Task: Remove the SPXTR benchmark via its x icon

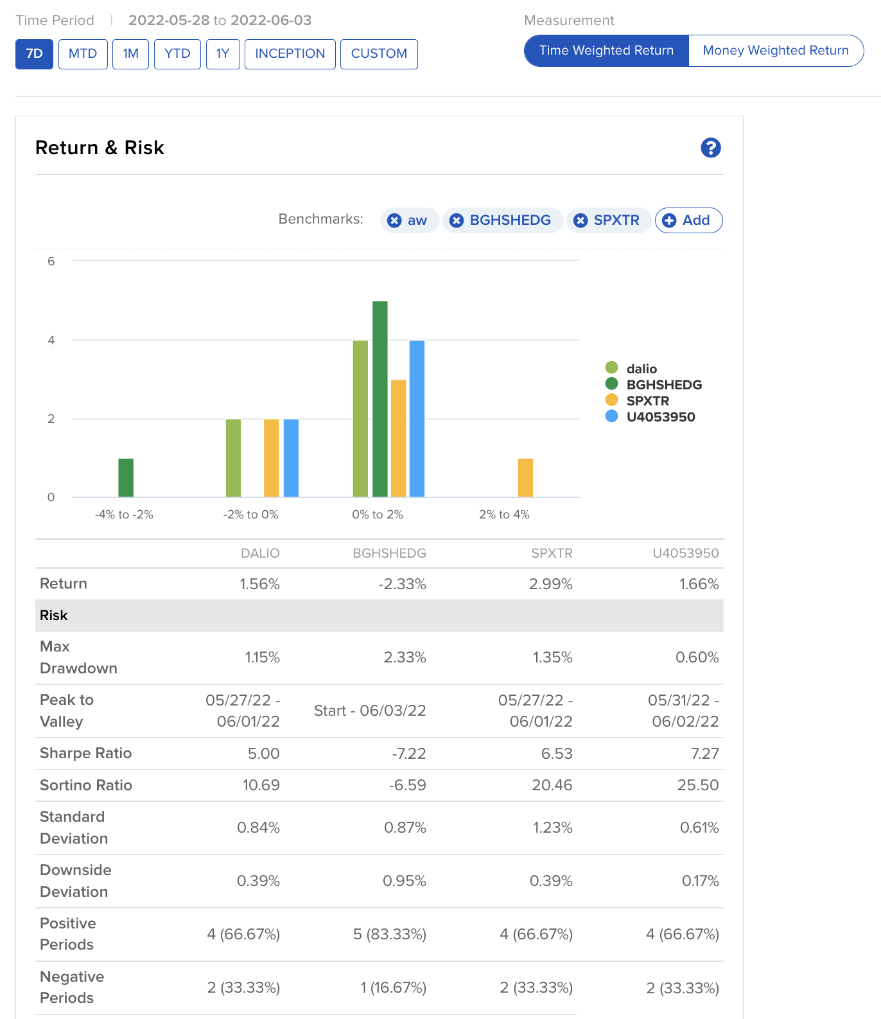Action: tap(580, 220)
